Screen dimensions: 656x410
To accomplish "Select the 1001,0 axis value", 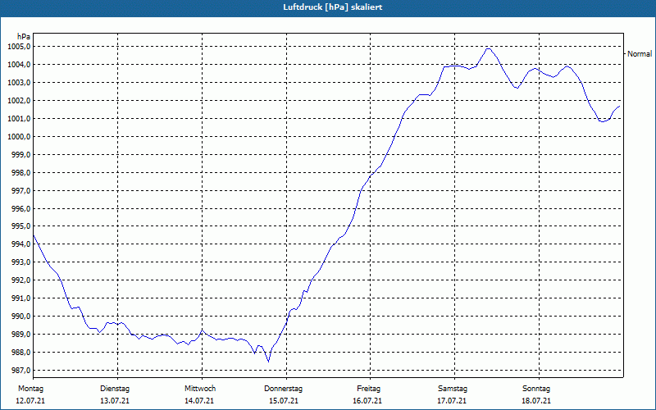I will pyautogui.click(x=18, y=118).
